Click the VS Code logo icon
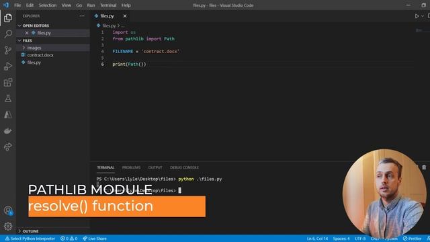The width and height of the screenshot is (430, 242). (6, 5)
